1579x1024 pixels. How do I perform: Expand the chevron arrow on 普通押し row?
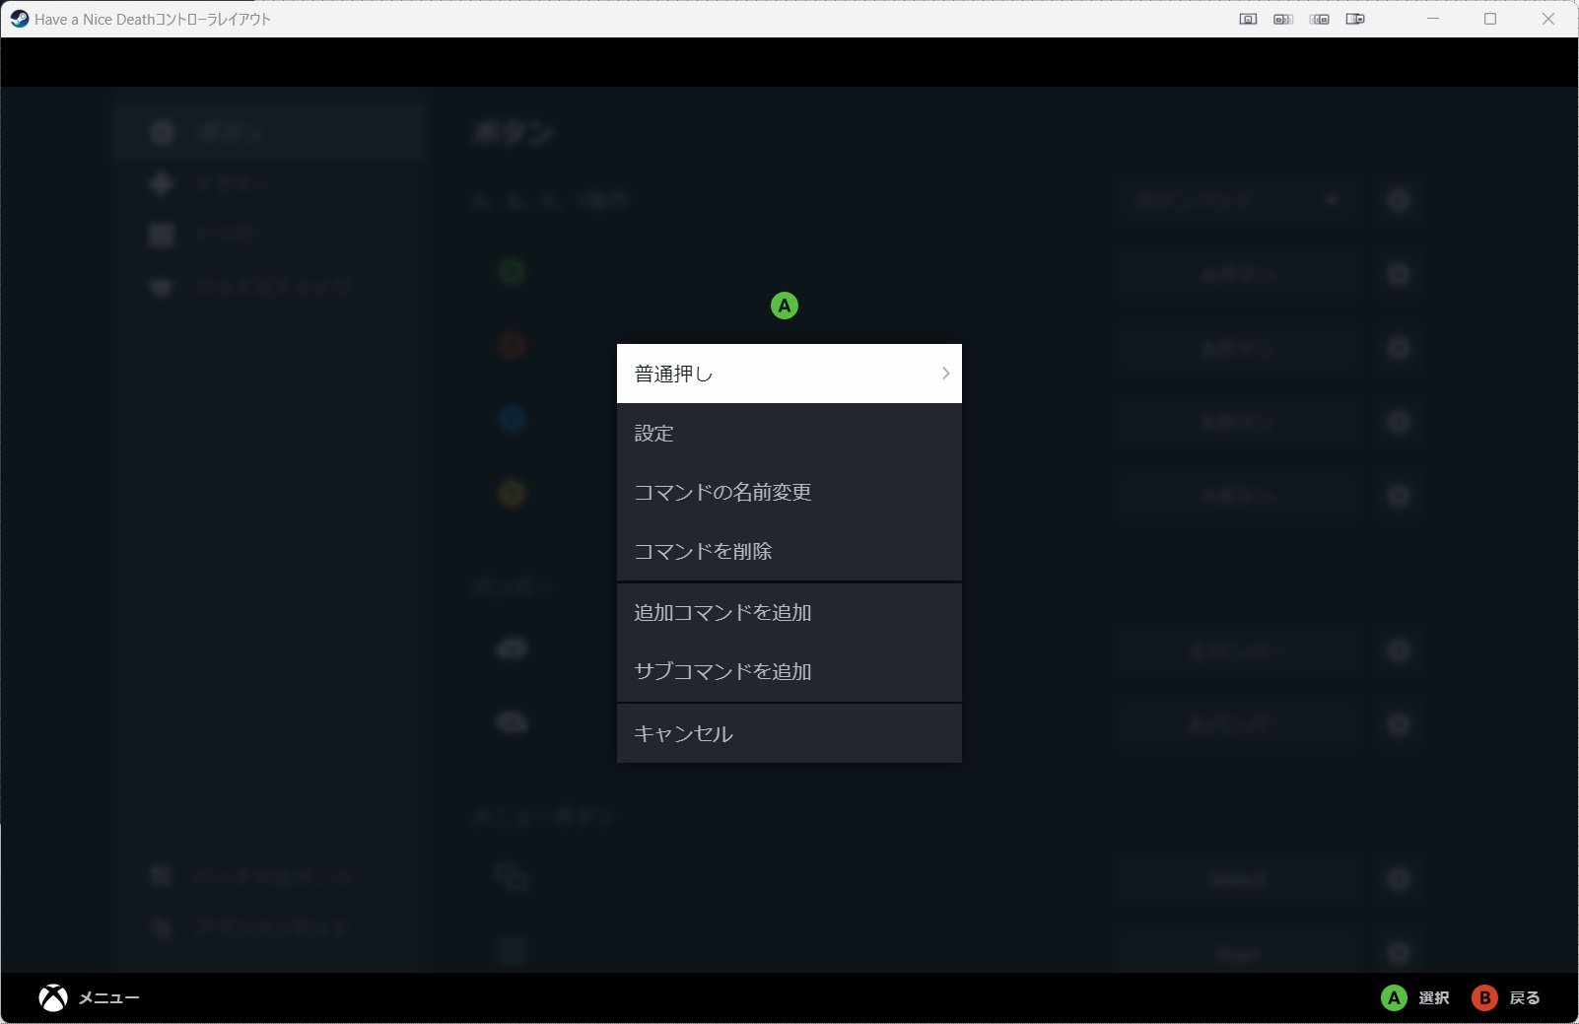tap(945, 374)
